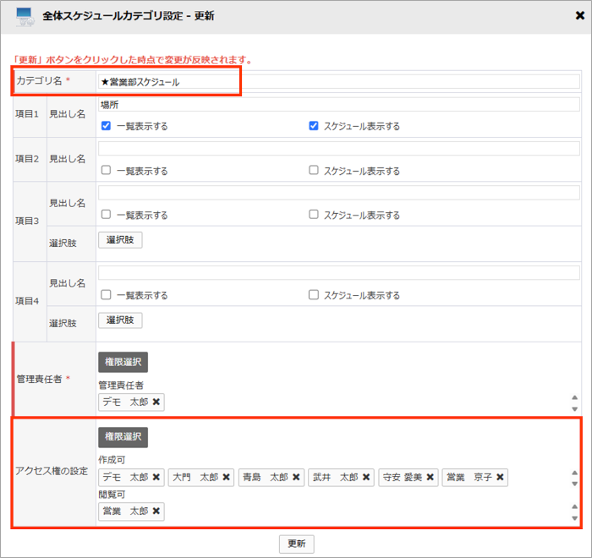
Task: Close the category settings dialog
Action: tap(579, 15)
